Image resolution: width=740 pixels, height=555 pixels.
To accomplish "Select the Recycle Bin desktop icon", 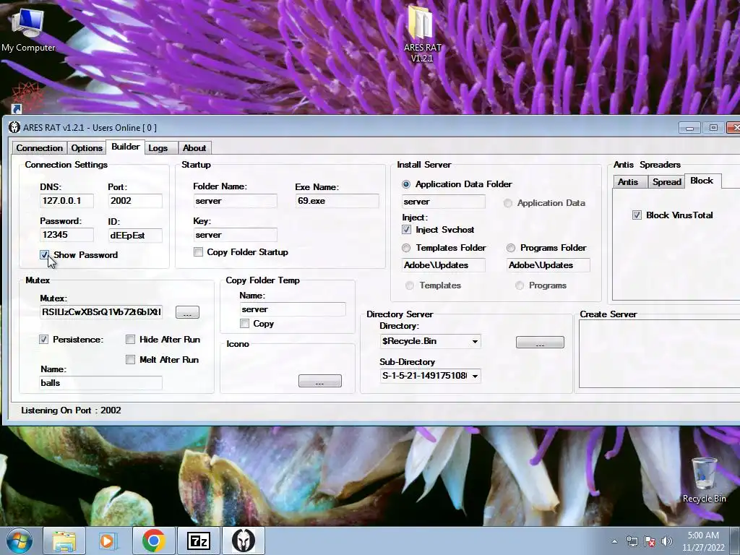I will [704, 480].
